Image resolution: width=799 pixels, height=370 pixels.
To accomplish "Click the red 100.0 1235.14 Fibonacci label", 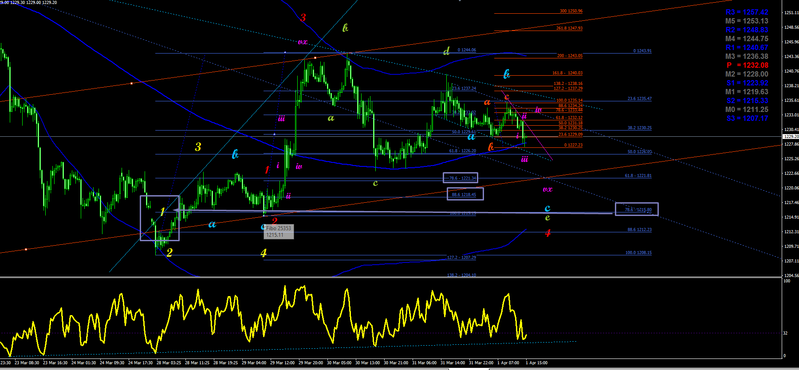I will click(x=569, y=100).
